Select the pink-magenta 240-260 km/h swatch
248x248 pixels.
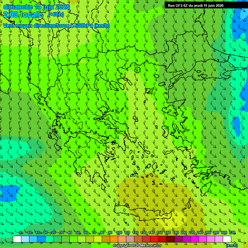[x=202, y=239]
